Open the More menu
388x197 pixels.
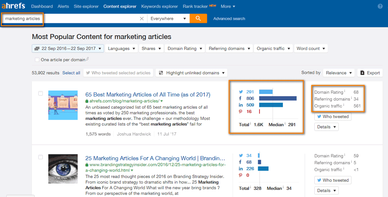point(228,6)
